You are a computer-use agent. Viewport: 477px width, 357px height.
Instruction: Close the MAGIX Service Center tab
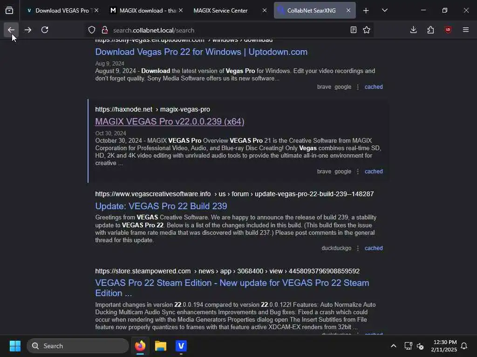(265, 10)
